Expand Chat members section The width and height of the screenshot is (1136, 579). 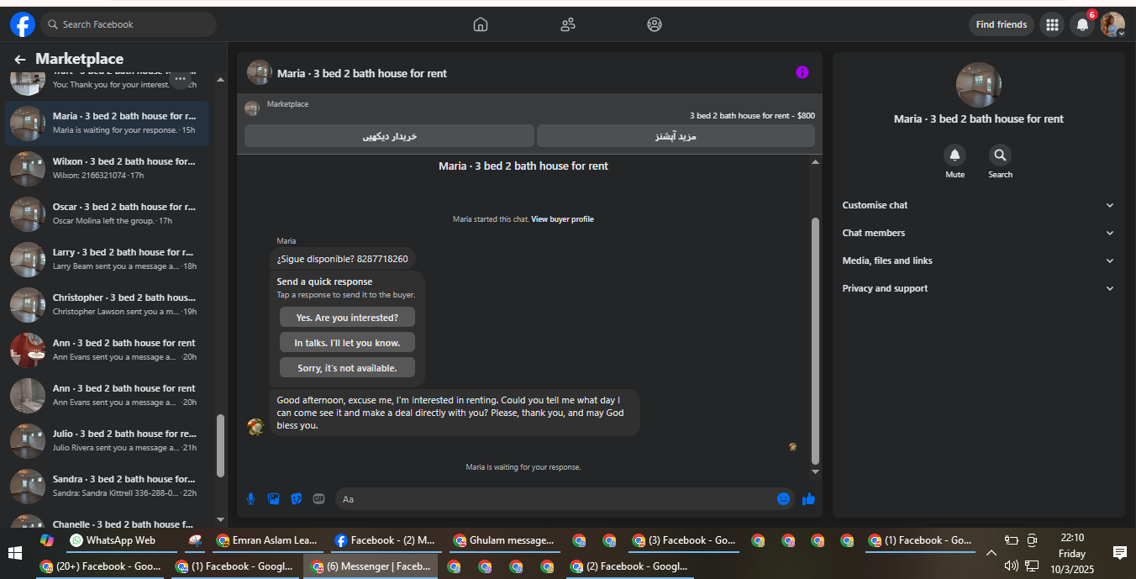(x=979, y=233)
